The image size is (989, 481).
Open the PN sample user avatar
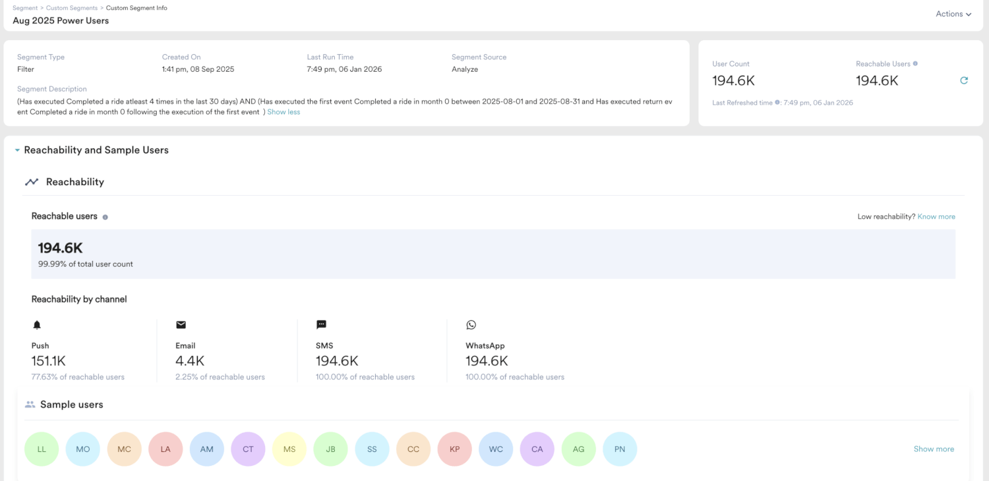(620, 449)
